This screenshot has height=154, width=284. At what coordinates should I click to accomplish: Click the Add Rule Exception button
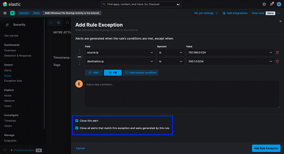266,148
